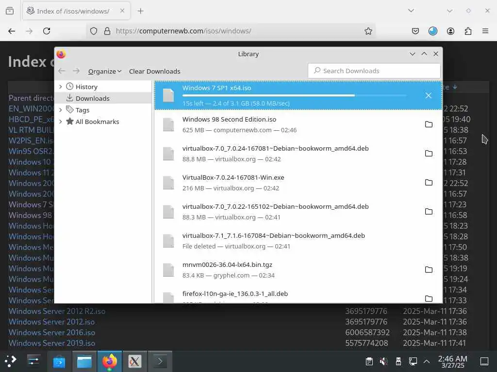Show hidden system tray icons arrow

[427, 361]
